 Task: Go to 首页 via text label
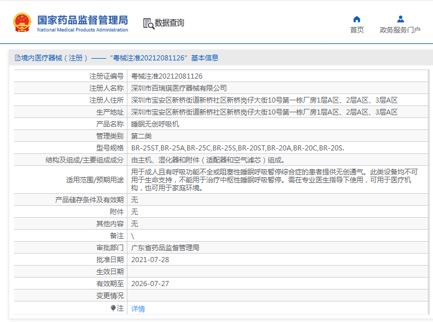point(357,30)
